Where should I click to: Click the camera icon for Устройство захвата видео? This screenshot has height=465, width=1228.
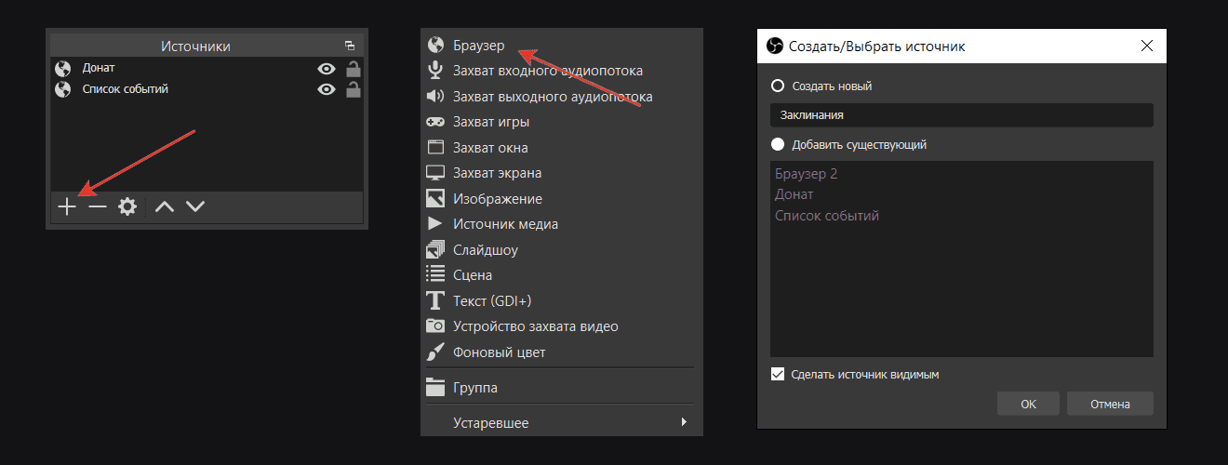coord(435,326)
